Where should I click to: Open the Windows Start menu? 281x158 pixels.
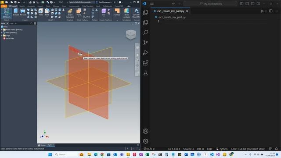point(50,154)
